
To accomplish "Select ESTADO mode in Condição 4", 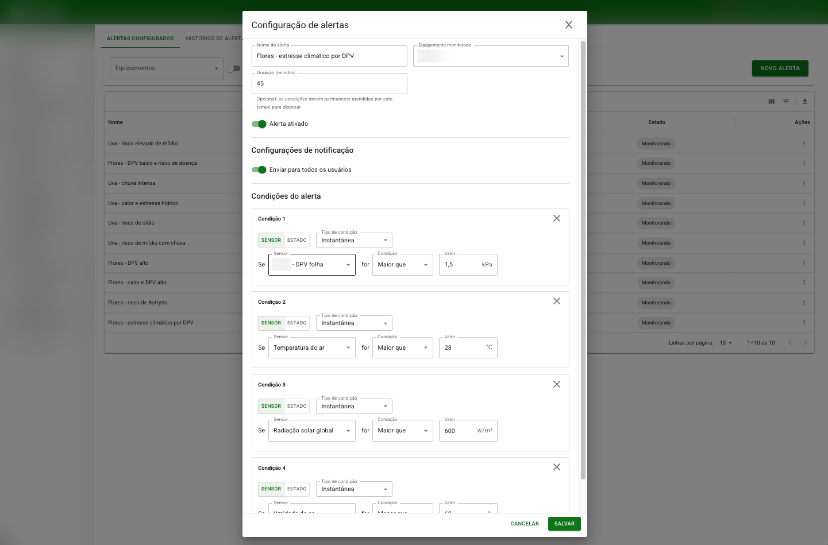I will 297,489.
